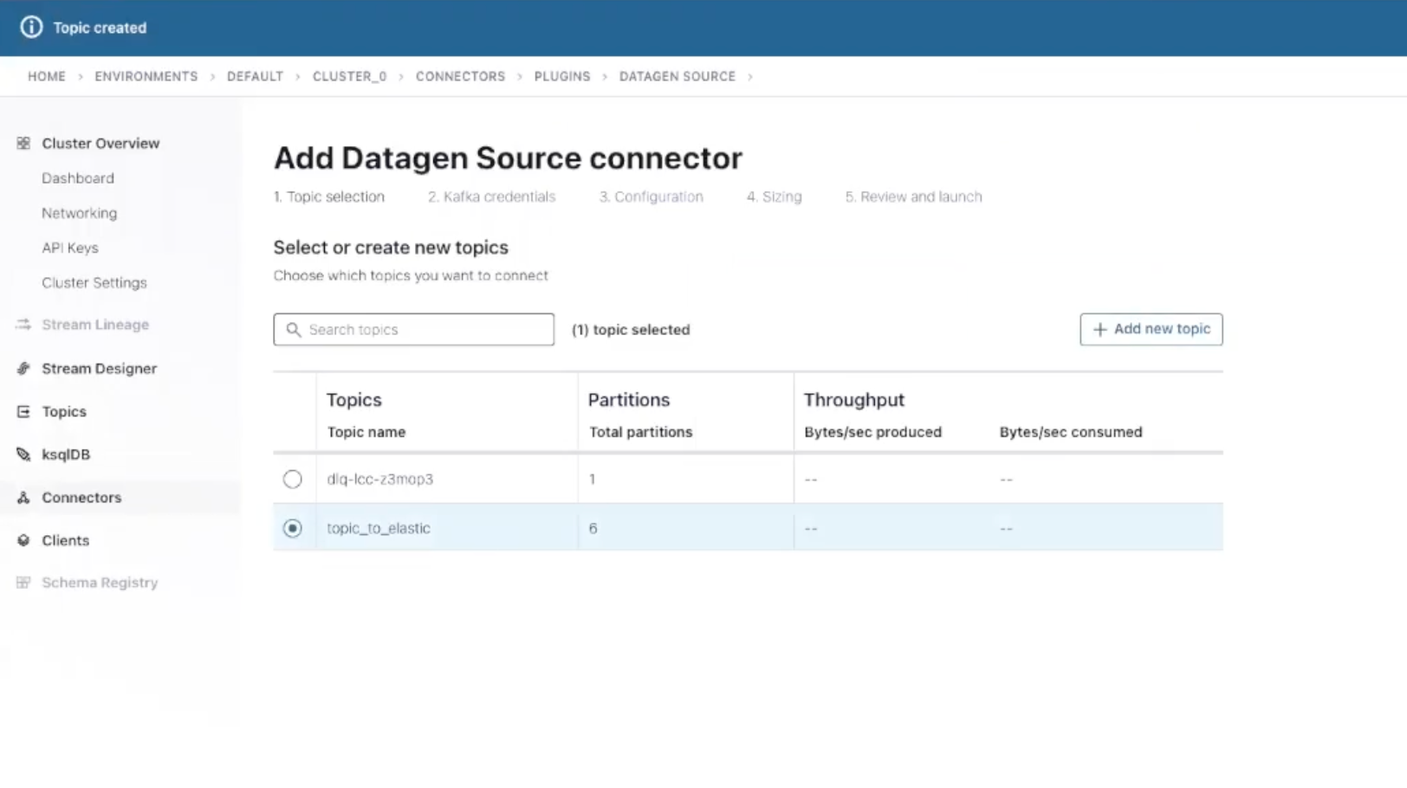Open Cluster Overview in the sidebar
The width and height of the screenshot is (1407, 788).
tap(100, 144)
